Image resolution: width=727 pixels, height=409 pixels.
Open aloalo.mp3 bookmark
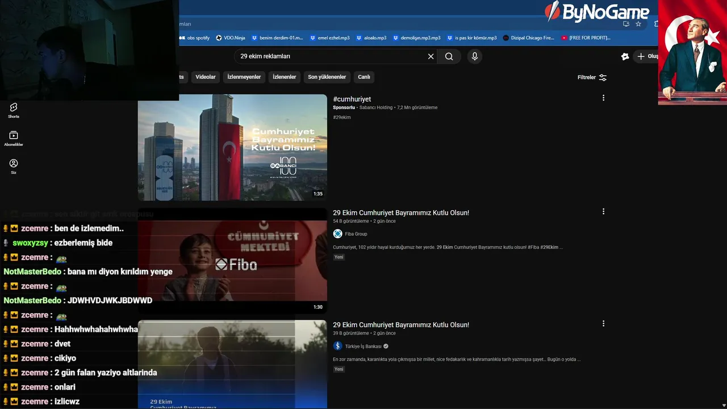pyautogui.click(x=371, y=38)
